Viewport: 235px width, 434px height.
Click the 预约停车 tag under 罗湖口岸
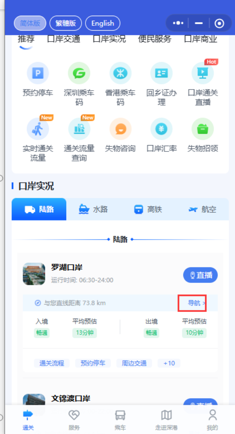point(93,363)
